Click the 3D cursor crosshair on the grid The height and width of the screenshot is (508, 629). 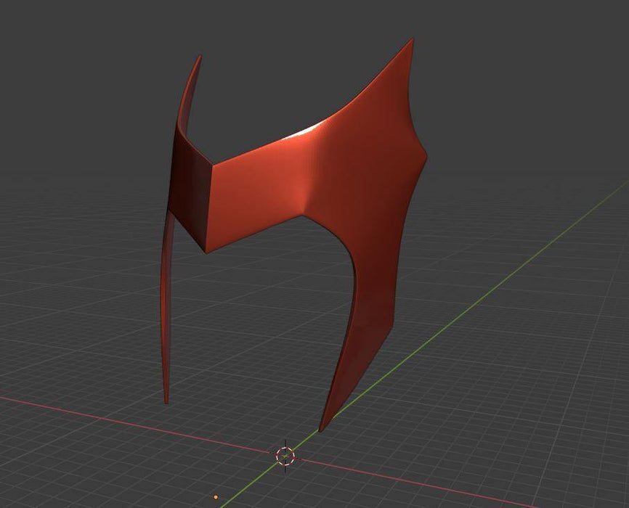pyautogui.click(x=285, y=455)
